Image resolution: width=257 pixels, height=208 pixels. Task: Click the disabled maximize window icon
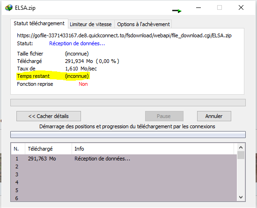(x=220, y=7)
